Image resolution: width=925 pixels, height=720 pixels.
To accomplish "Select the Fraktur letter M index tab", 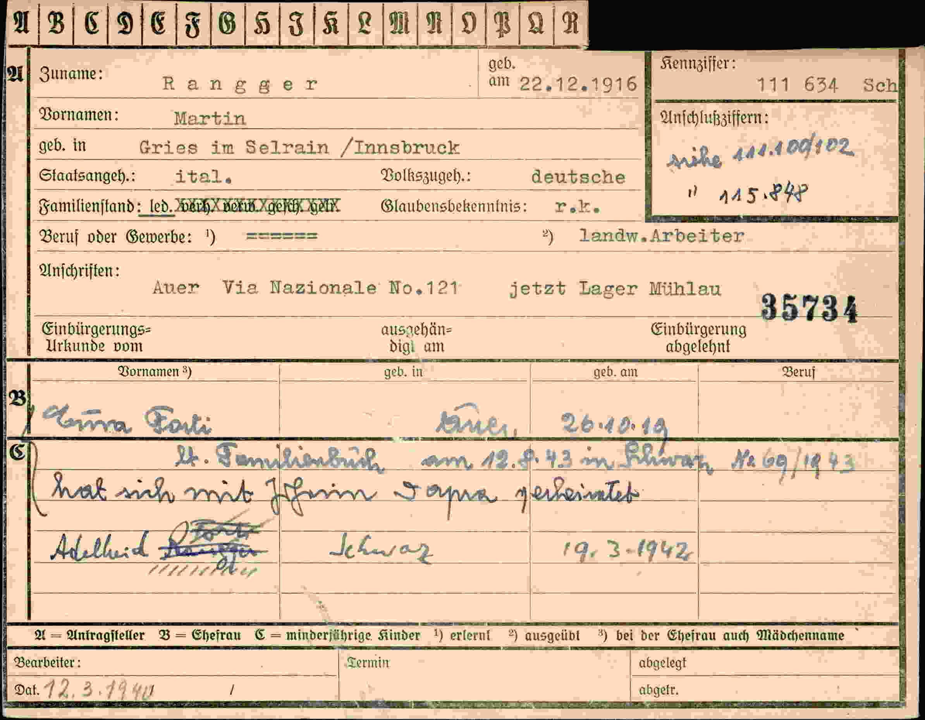I will click(400, 23).
